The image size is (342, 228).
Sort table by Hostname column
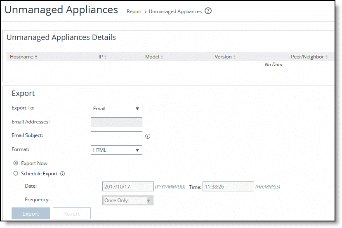[x=24, y=57]
